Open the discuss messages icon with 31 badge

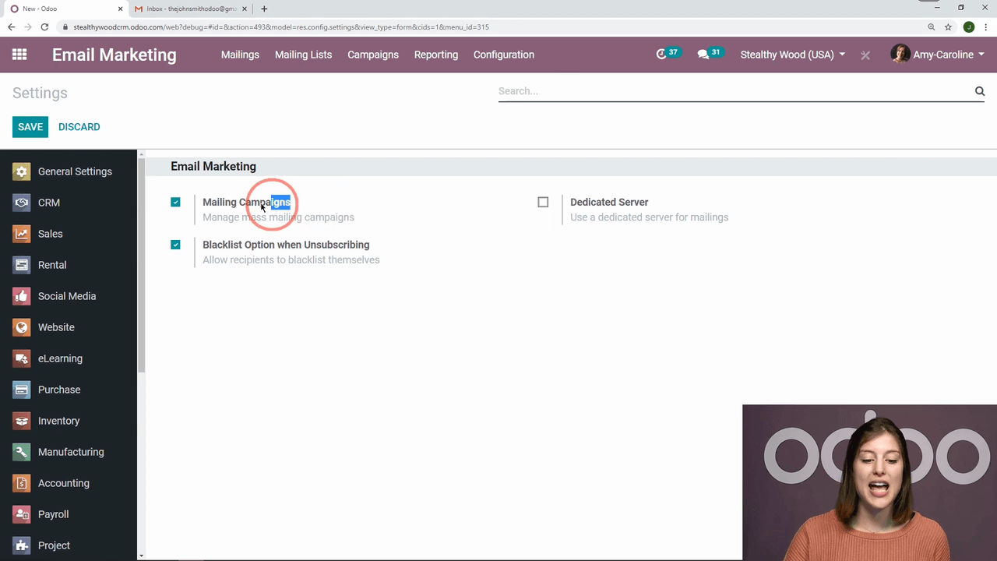click(x=703, y=55)
